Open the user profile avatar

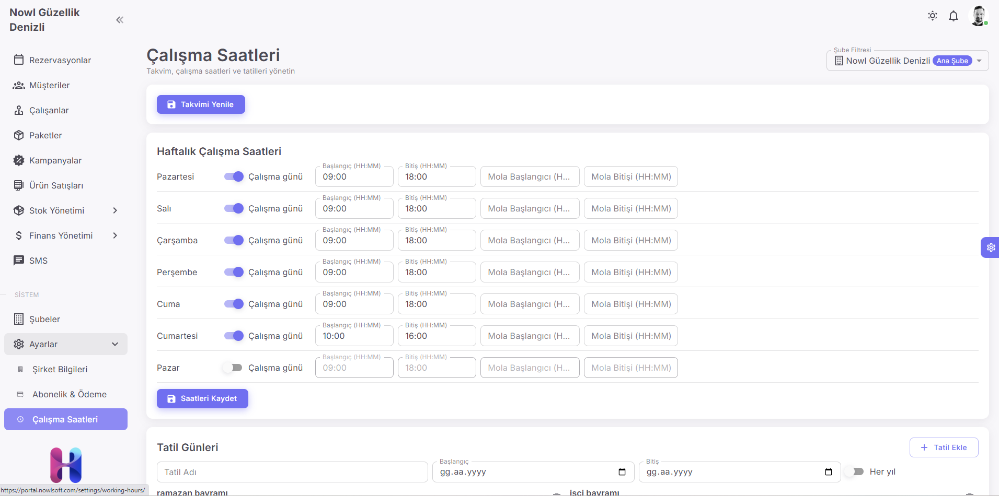978,16
